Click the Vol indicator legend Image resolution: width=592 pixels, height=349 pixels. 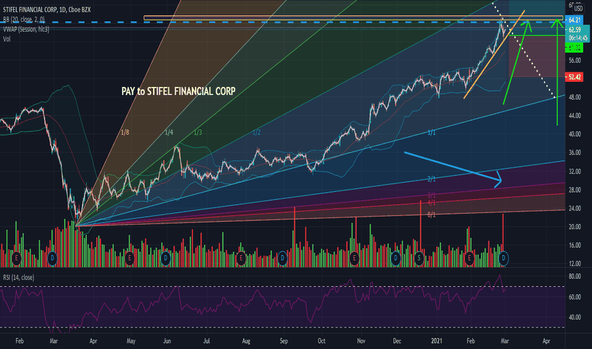(7, 39)
